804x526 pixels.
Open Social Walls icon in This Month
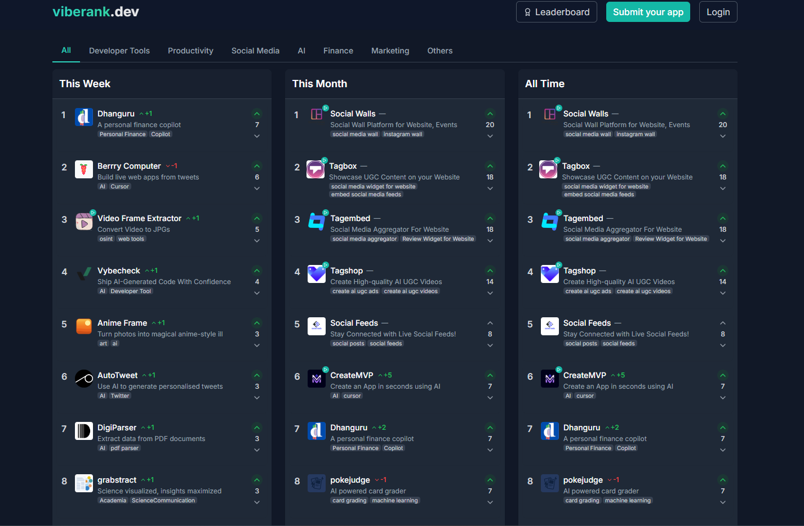tap(317, 115)
